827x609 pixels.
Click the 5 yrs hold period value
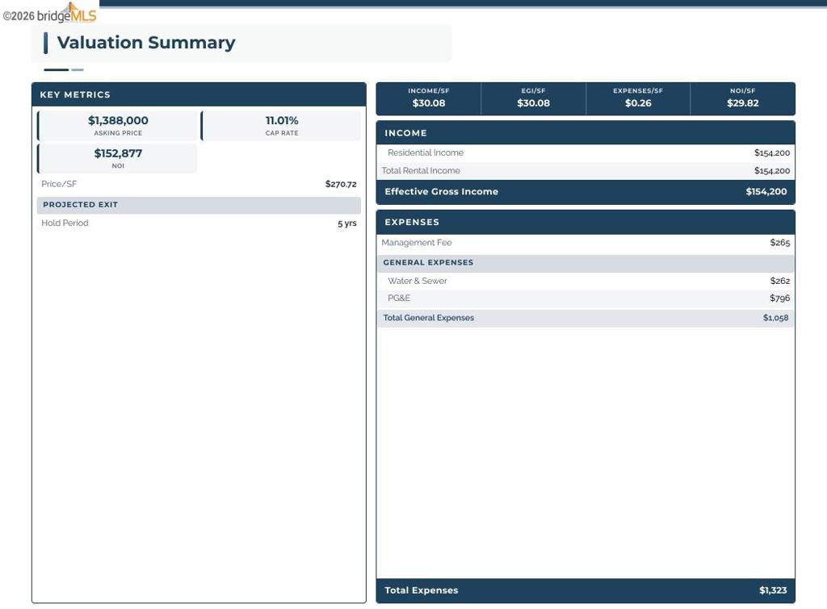coord(347,223)
